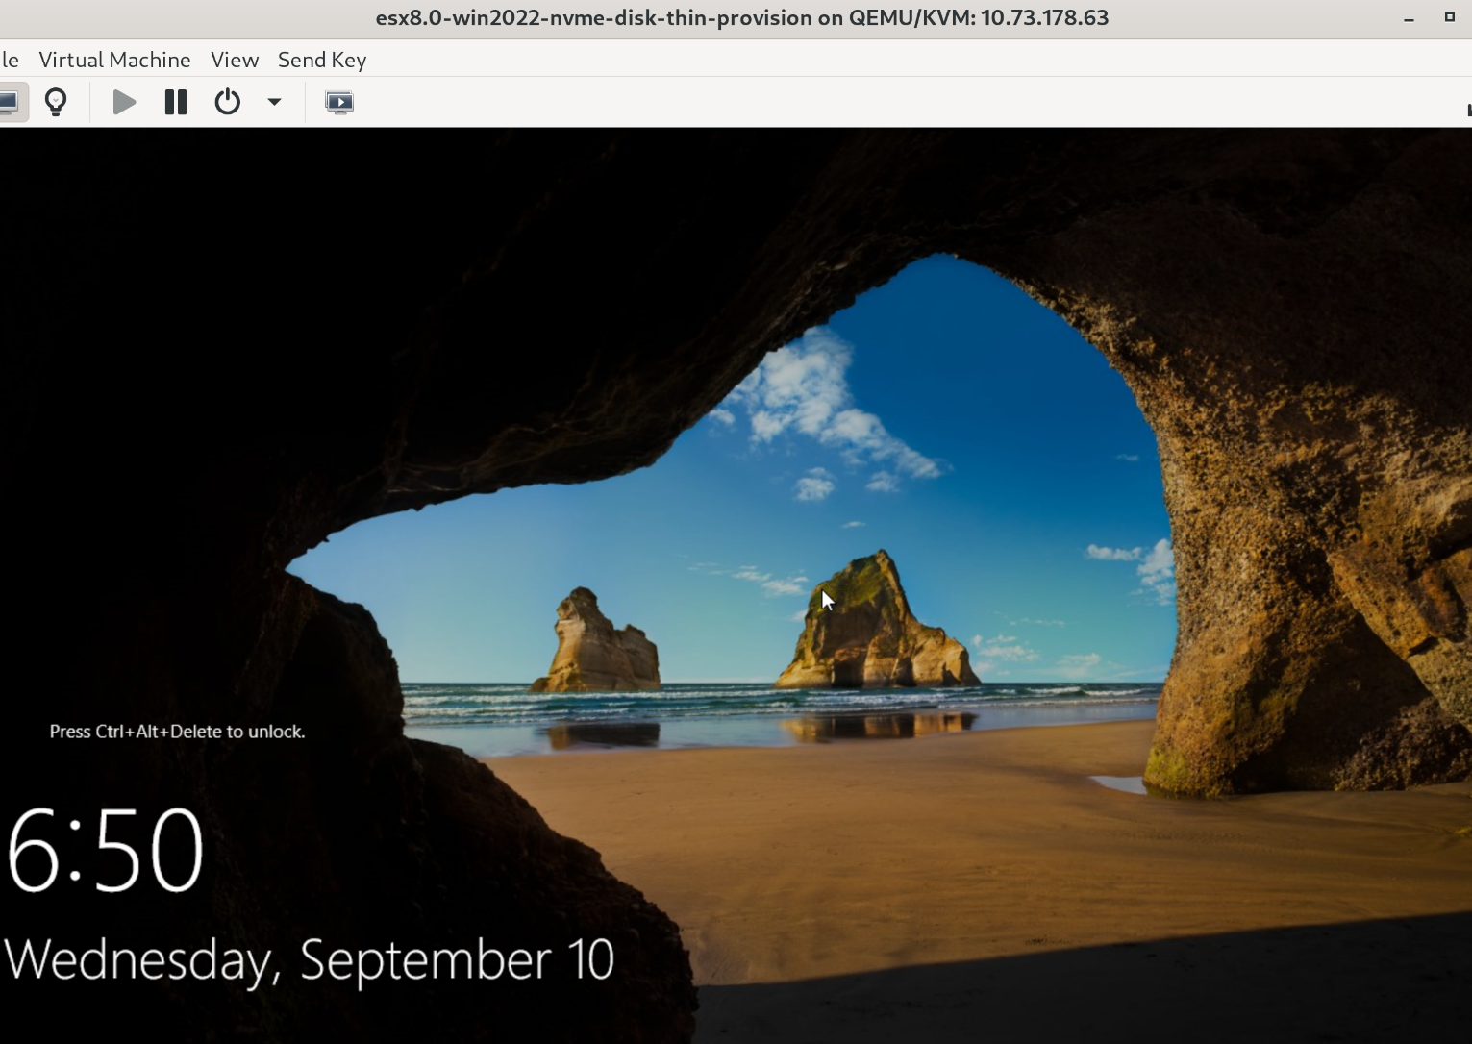Click the VM window title text
Screen dimensions: 1472x1044
(742, 18)
